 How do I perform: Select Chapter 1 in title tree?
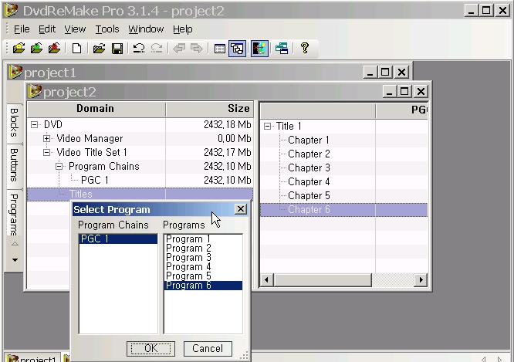pos(309,140)
